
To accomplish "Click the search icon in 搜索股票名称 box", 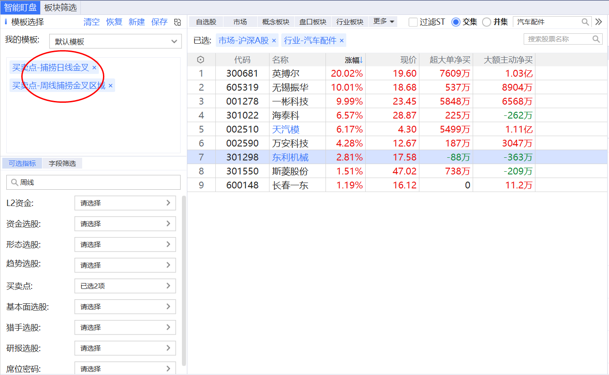I will 596,39.
